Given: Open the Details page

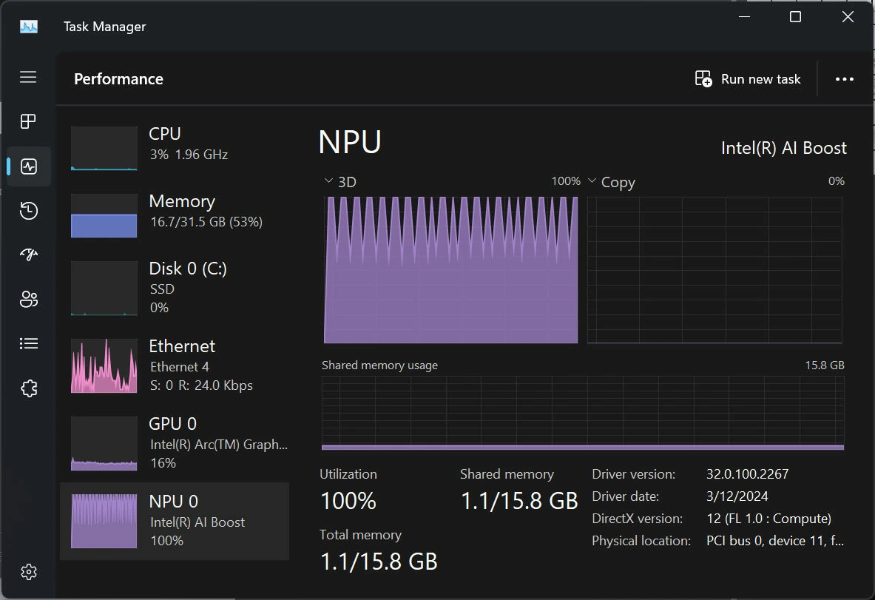Looking at the screenshot, I should (x=28, y=343).
